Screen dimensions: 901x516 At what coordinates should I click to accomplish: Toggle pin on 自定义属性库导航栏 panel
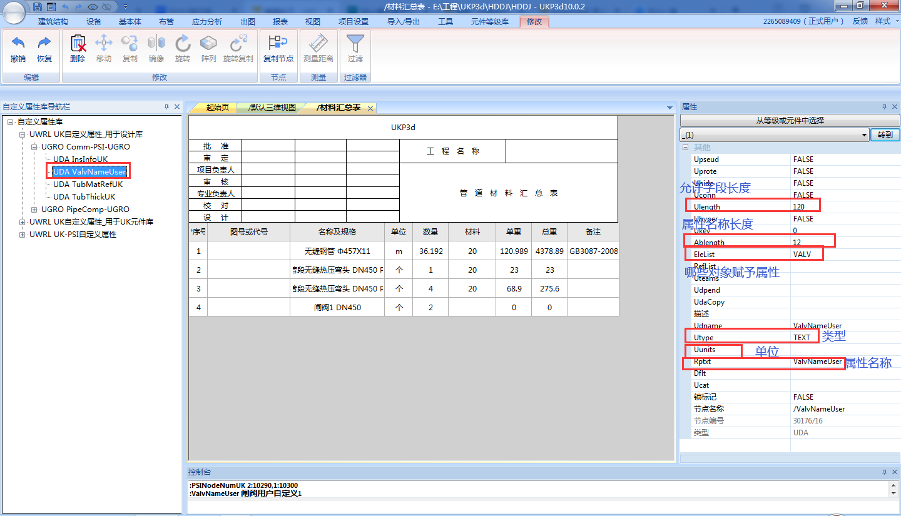click(x=166, y=107)
